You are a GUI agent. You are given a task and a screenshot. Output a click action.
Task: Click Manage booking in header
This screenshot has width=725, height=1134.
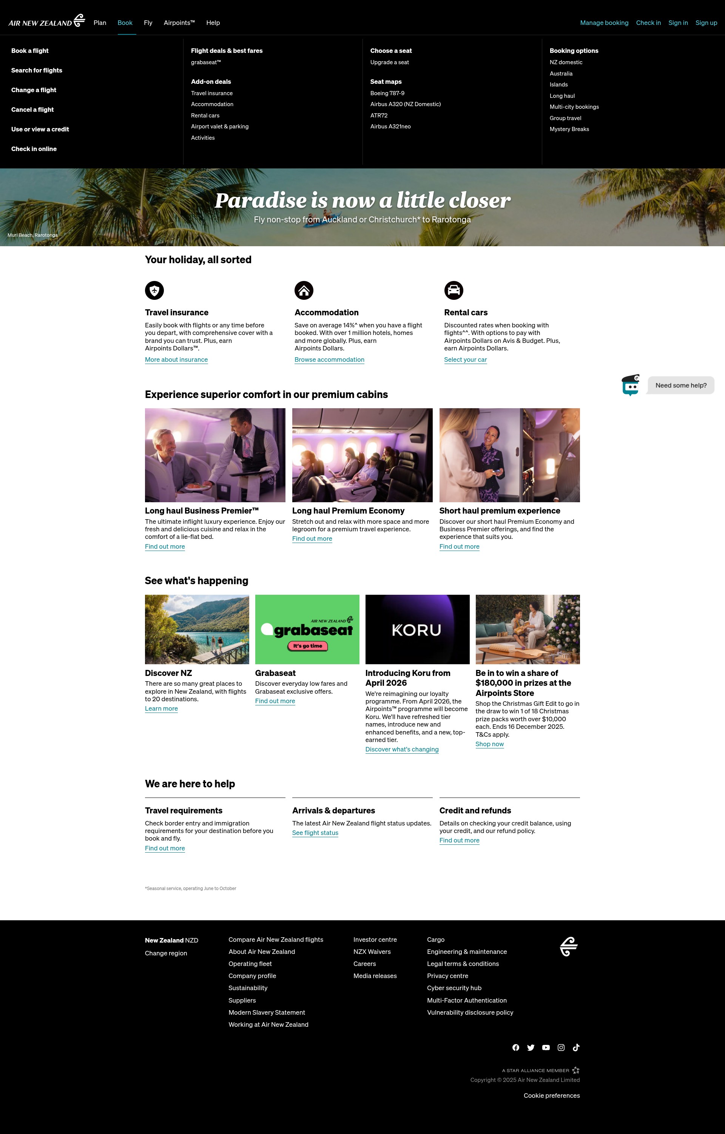pos(604,23)
